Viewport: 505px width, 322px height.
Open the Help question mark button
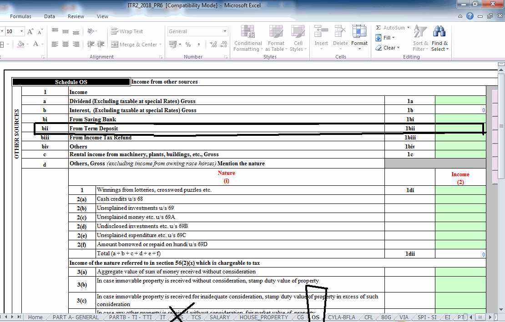coord(470,16)
